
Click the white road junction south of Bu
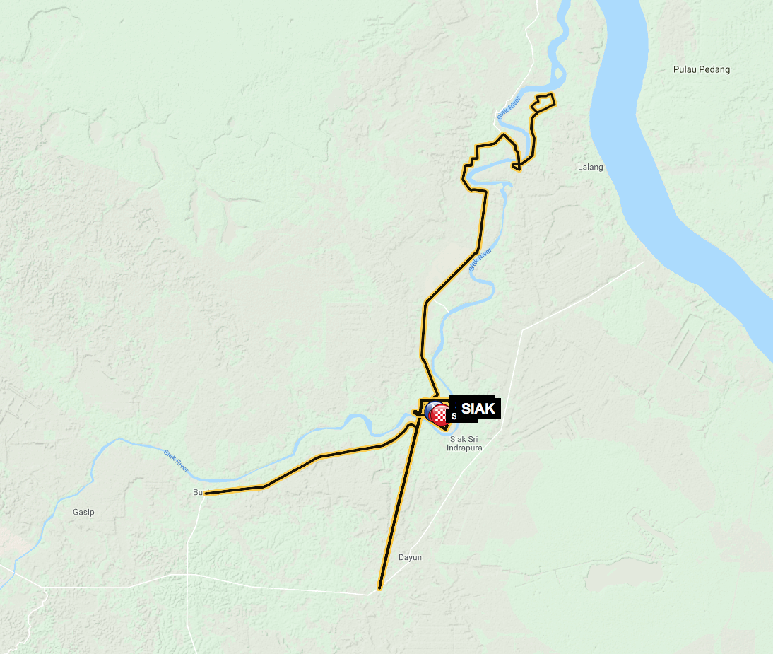pyautogui.click(x=187, y=575)
